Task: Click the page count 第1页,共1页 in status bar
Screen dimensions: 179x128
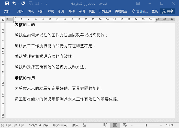Action: coord(13,125)
